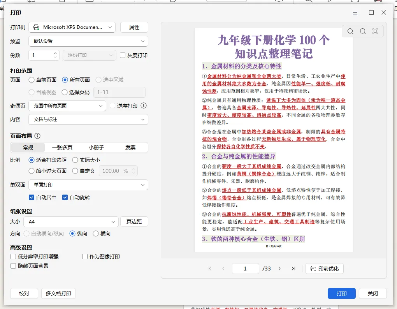Zoom out of the print preview
The width and height of the screenshot is (397, 309).
pos(363,31)
